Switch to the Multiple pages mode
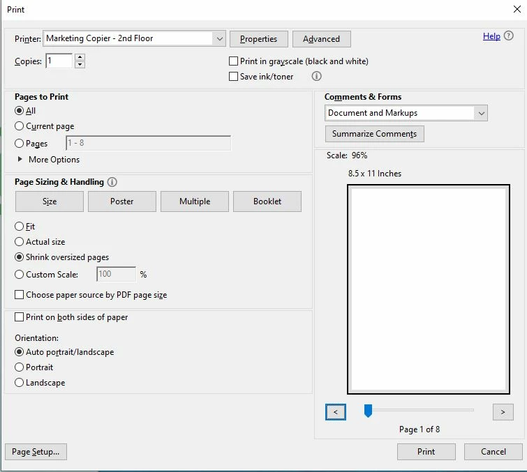 point(195,201)
